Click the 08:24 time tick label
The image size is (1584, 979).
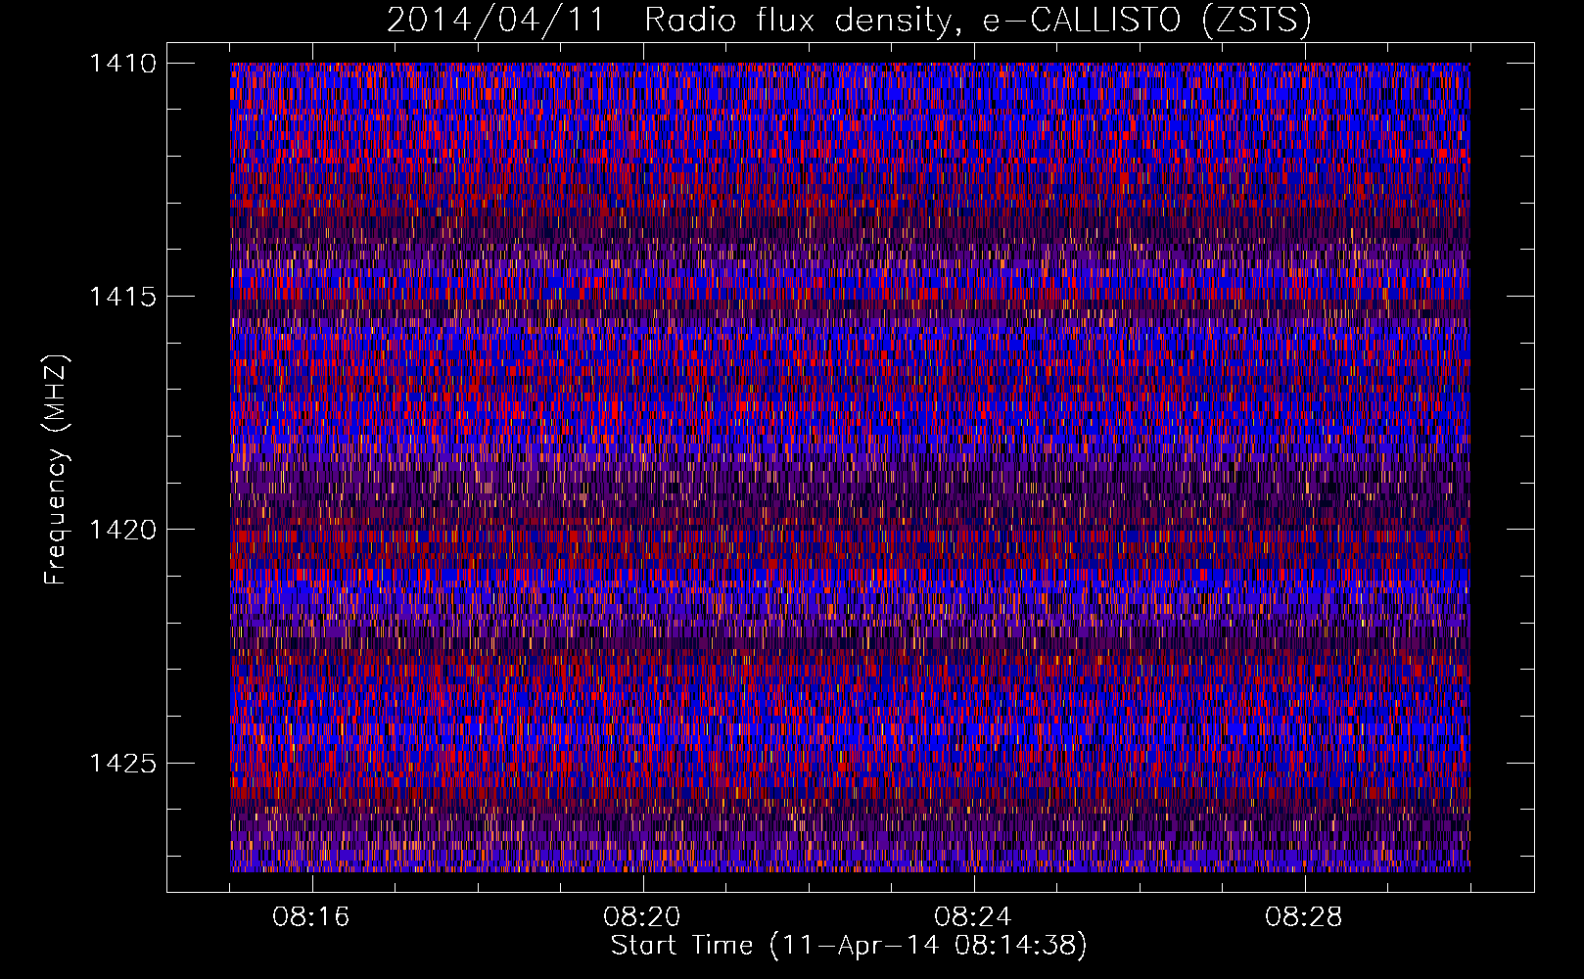click(x=973, y=917)
